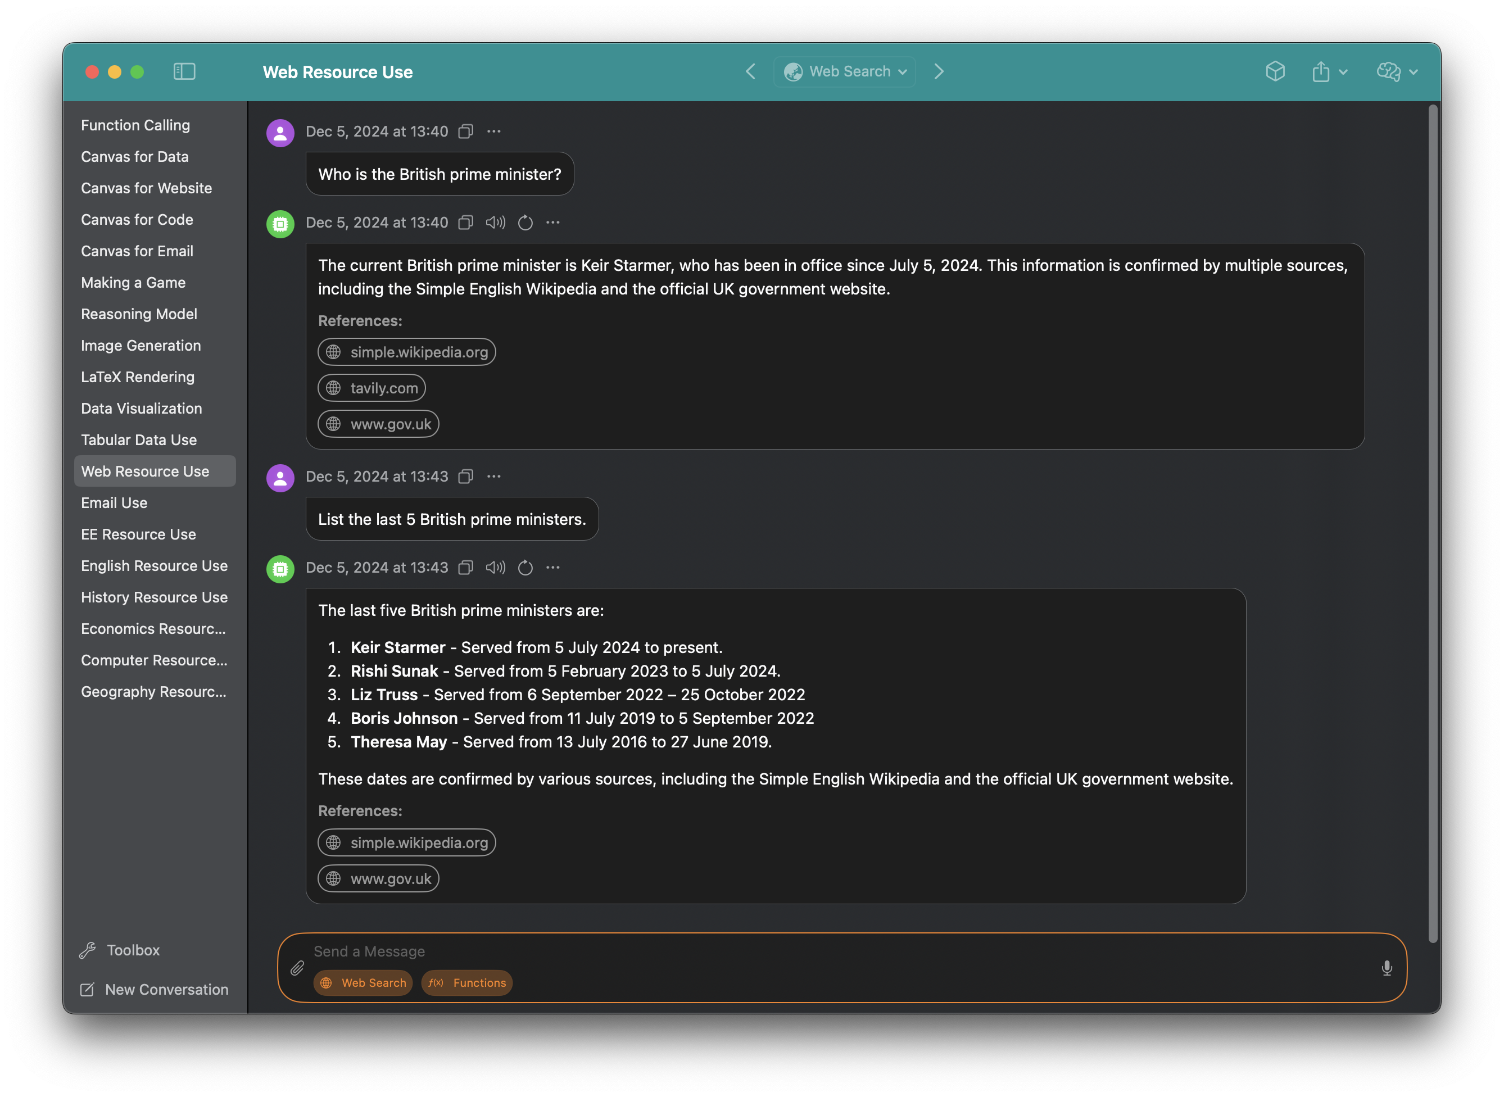Regenerate the last five prime ministers answer
The width and height of the screenshot is (1504, 1097).
[526, 568]
